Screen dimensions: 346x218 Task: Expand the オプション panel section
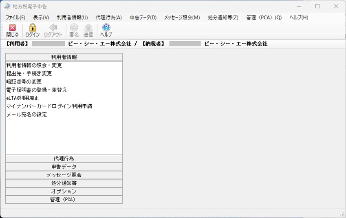coord(64,191)
